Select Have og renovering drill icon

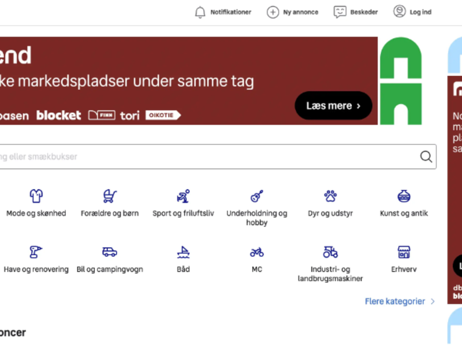[x=36, y=252]
